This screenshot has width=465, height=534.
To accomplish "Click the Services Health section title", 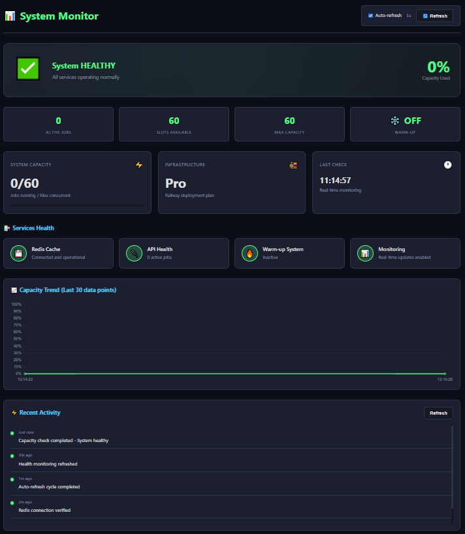I will [x=33, y=228].
